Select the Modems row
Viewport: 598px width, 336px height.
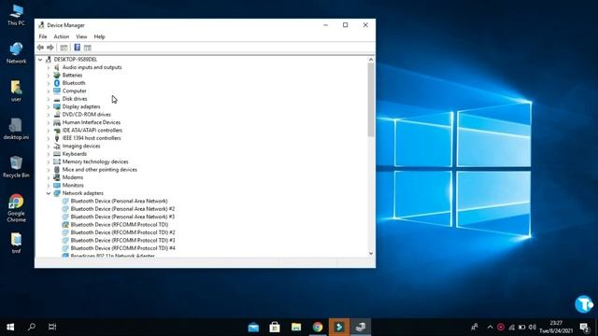[73, 177]
